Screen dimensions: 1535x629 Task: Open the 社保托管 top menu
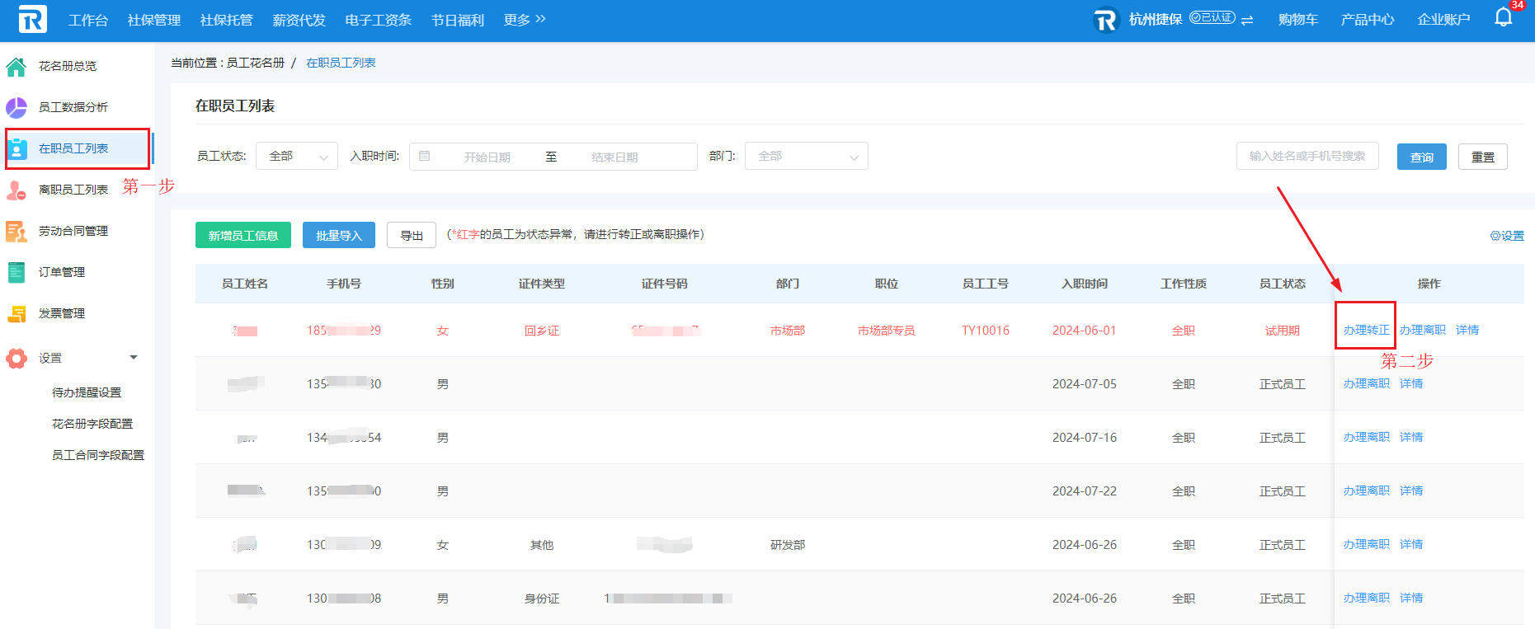click(x=227, y=20)
